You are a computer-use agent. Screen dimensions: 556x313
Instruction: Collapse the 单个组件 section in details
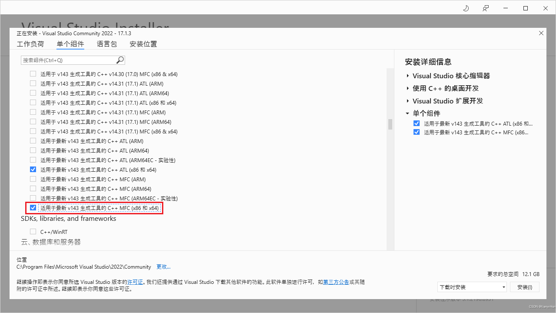pyautogui.click(x=407, y=113)
